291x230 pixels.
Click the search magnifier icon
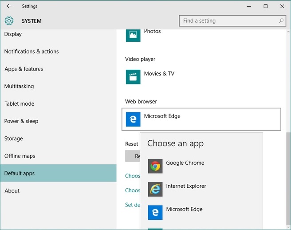click(281, 20)
